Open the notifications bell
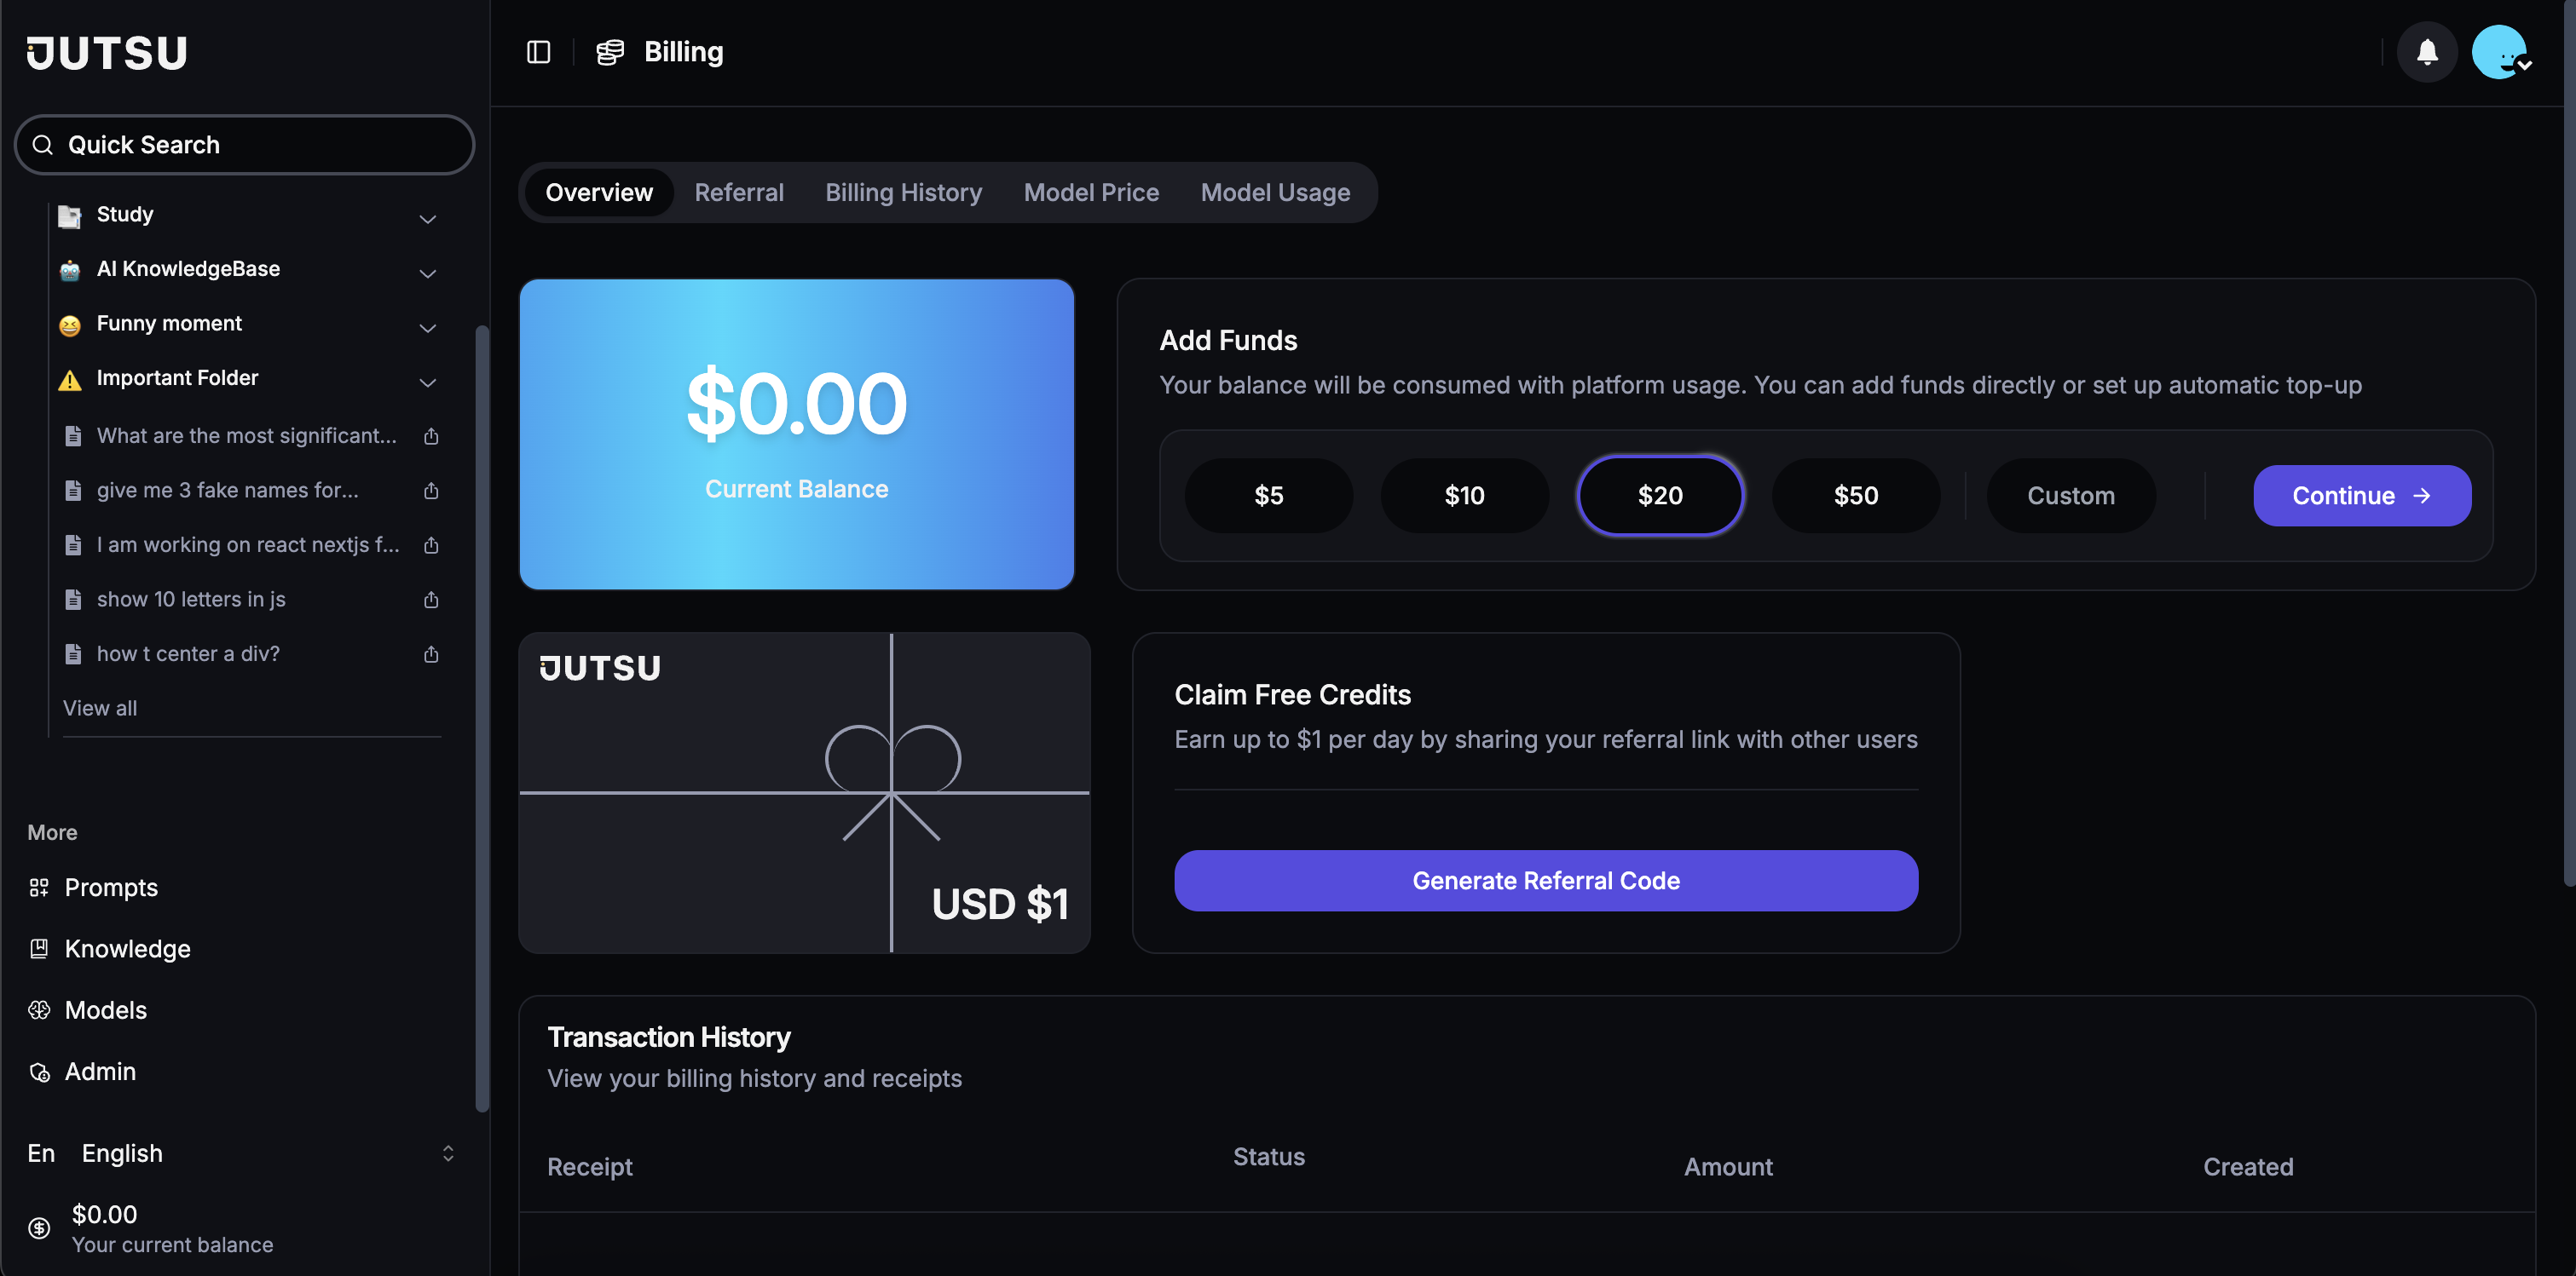 click(2426, 52)
